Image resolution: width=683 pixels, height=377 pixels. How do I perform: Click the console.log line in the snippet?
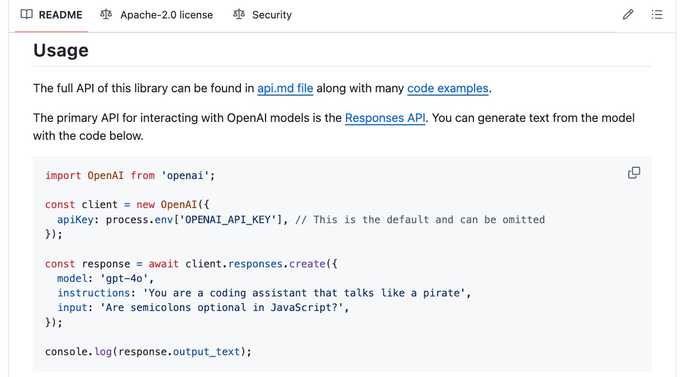(148, 351)
